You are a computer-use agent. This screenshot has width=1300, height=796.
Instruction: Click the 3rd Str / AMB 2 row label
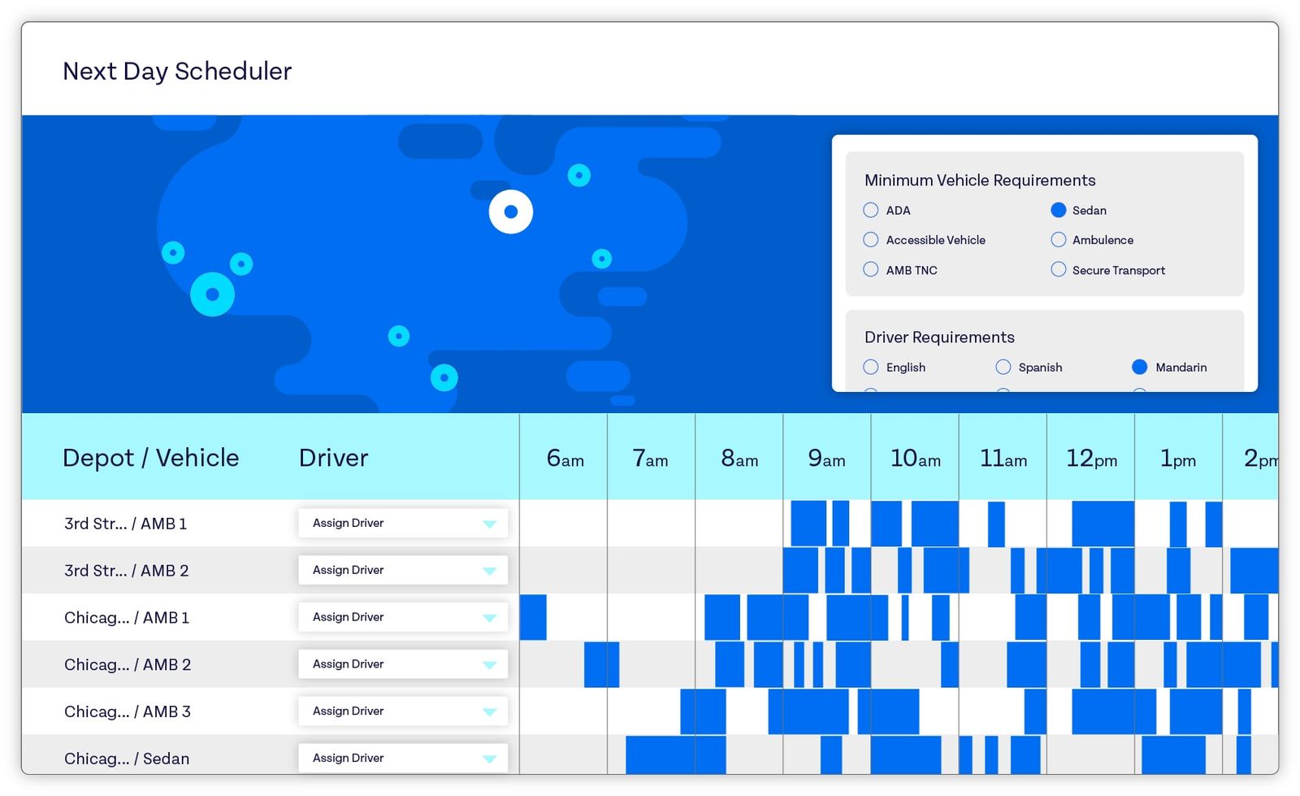tap(127, 570)
